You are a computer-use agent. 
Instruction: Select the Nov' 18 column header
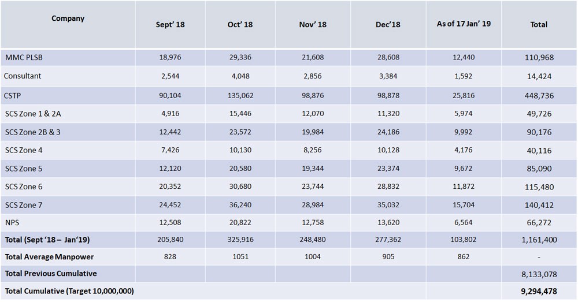coord(313,25)
